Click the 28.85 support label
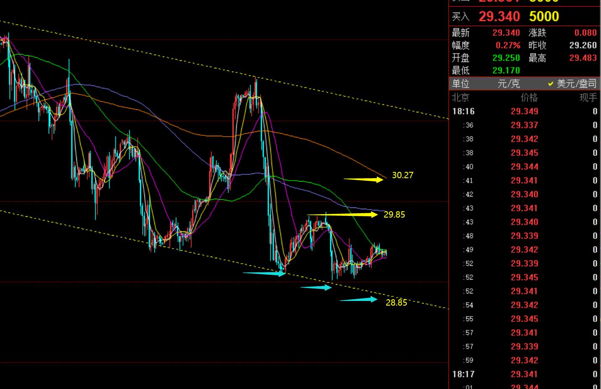 396,303
